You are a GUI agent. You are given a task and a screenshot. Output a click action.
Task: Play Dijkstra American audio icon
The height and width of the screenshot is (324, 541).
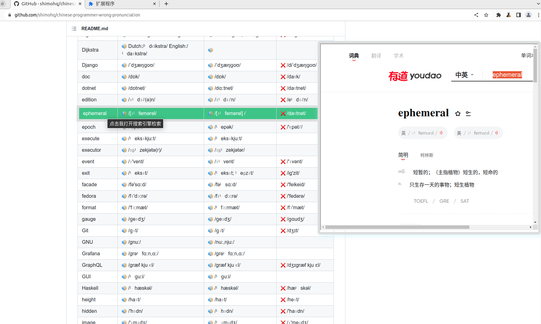tap(210, 50)
